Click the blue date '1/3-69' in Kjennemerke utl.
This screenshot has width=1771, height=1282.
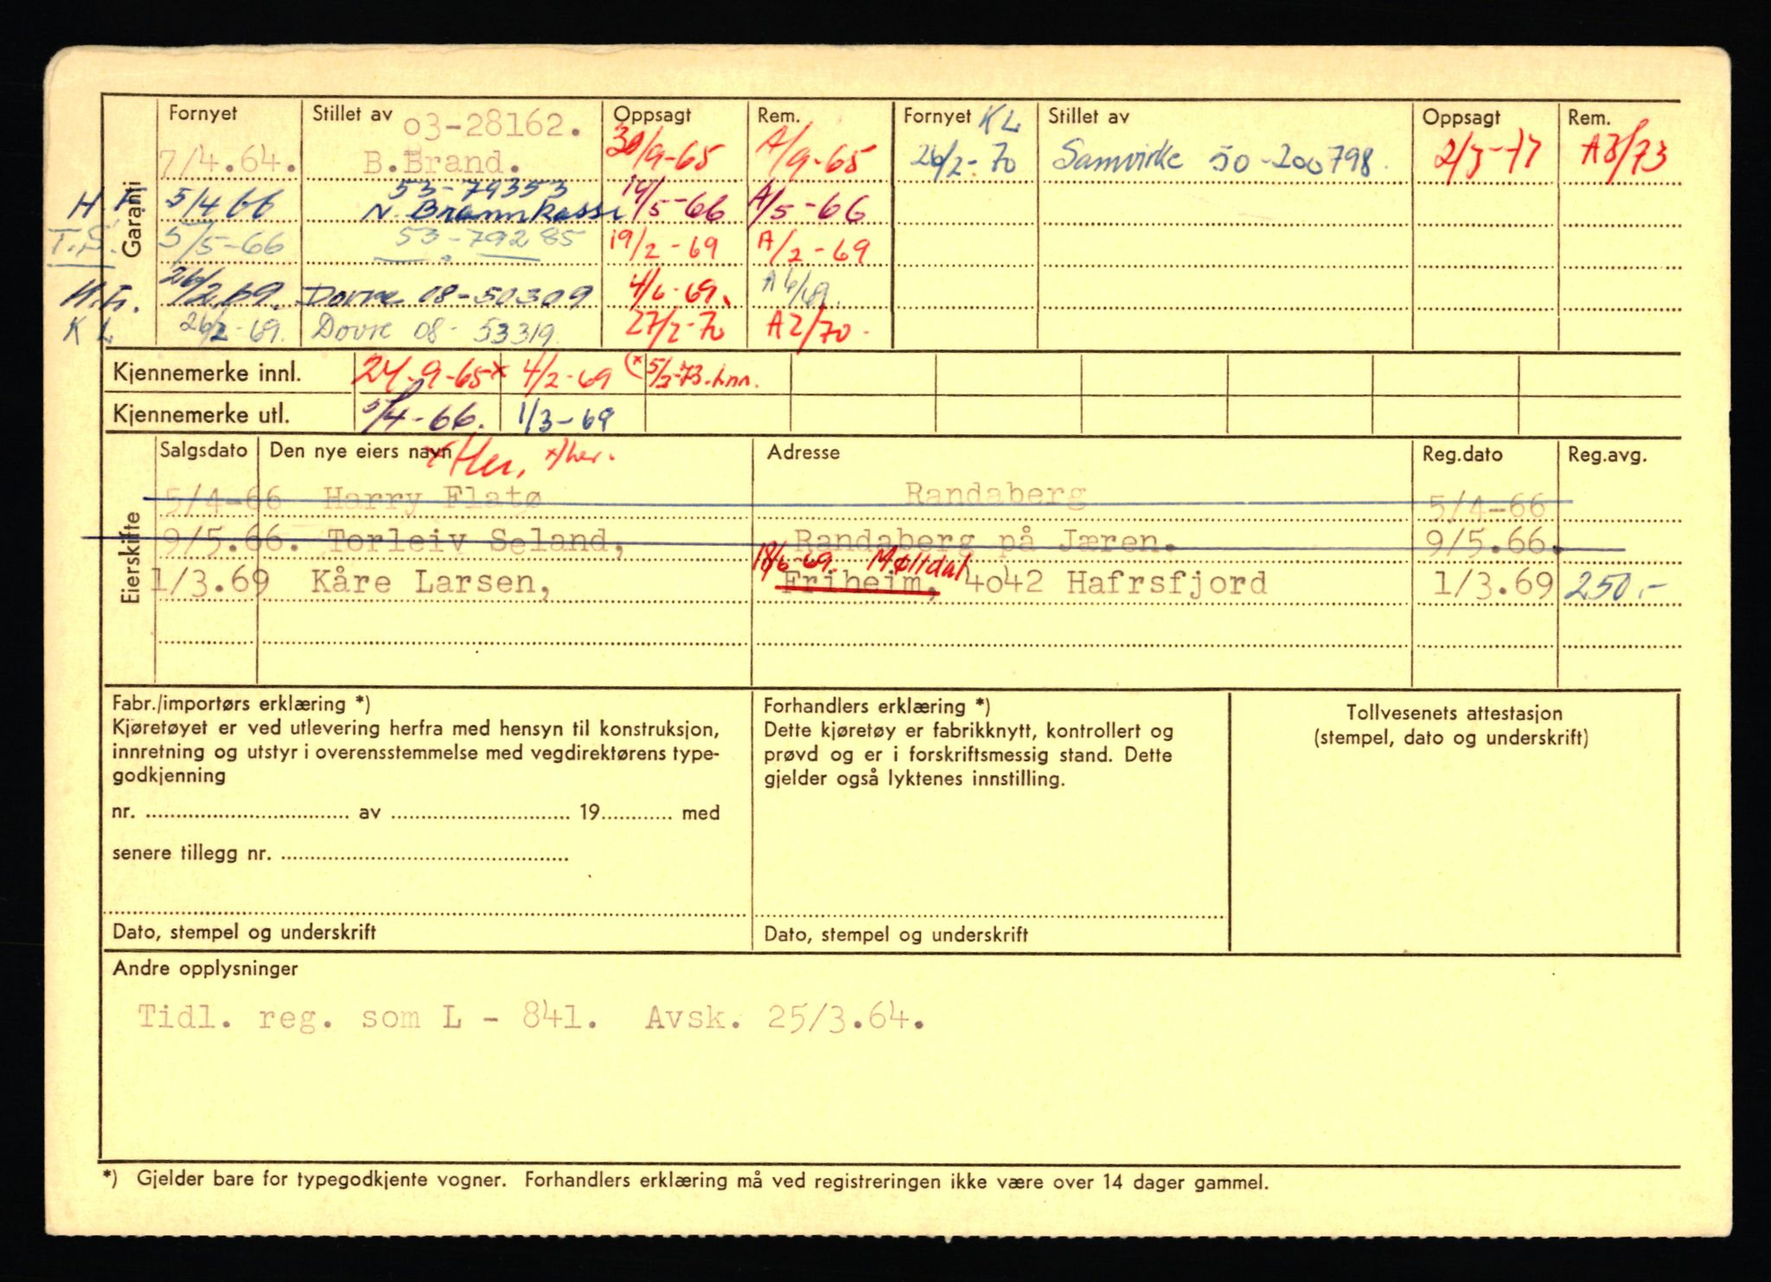pos(566,418)
